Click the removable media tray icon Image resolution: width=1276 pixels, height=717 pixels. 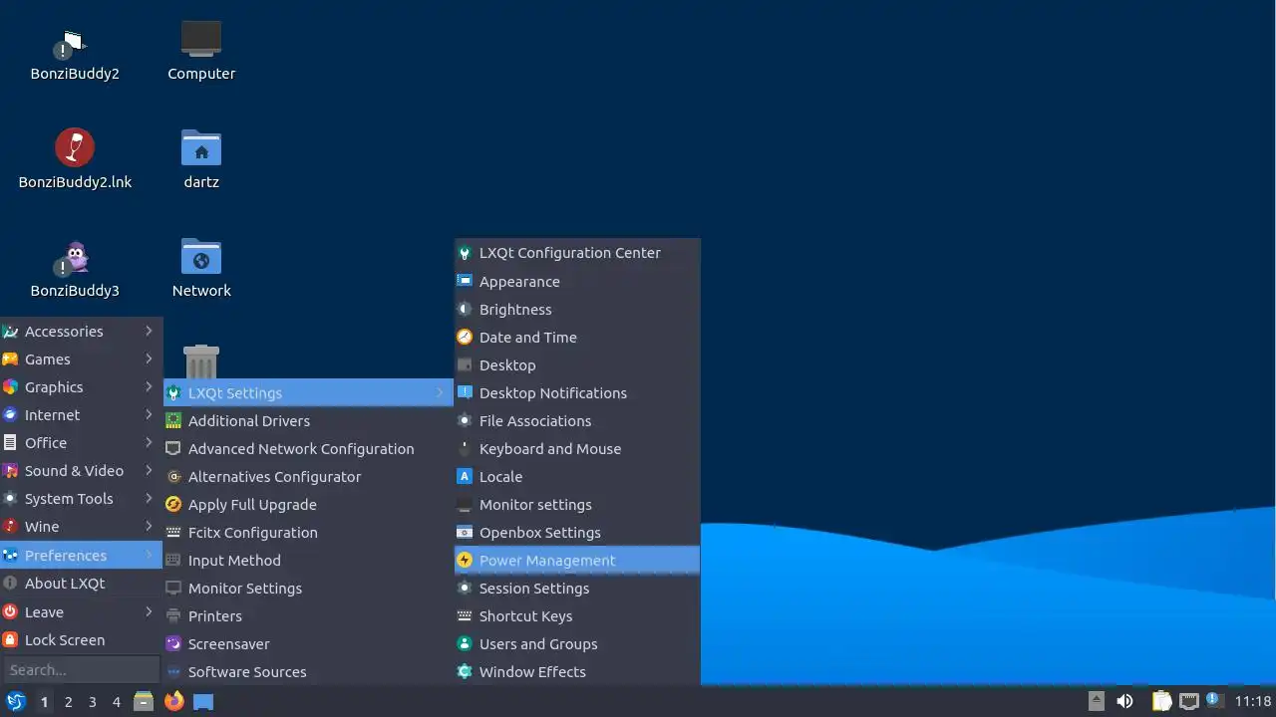1096,701
